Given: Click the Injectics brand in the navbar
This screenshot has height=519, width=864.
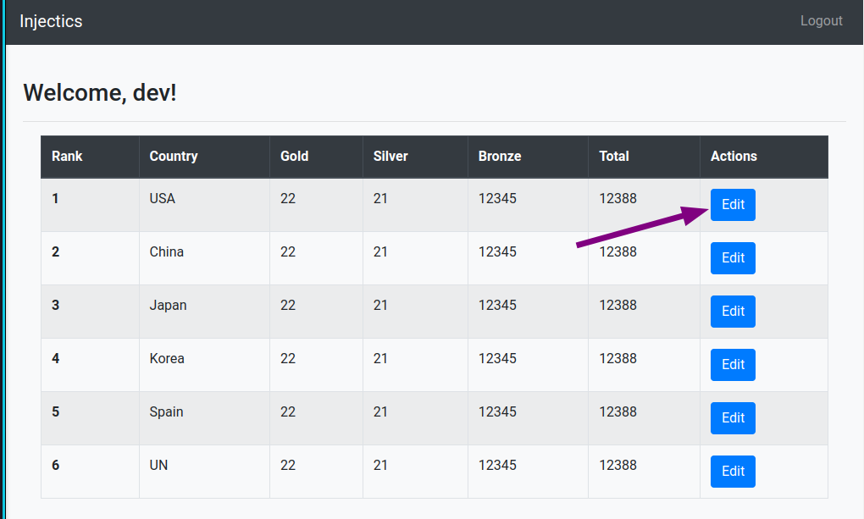Looking at the screenshot, I should (x=51, y=21).
